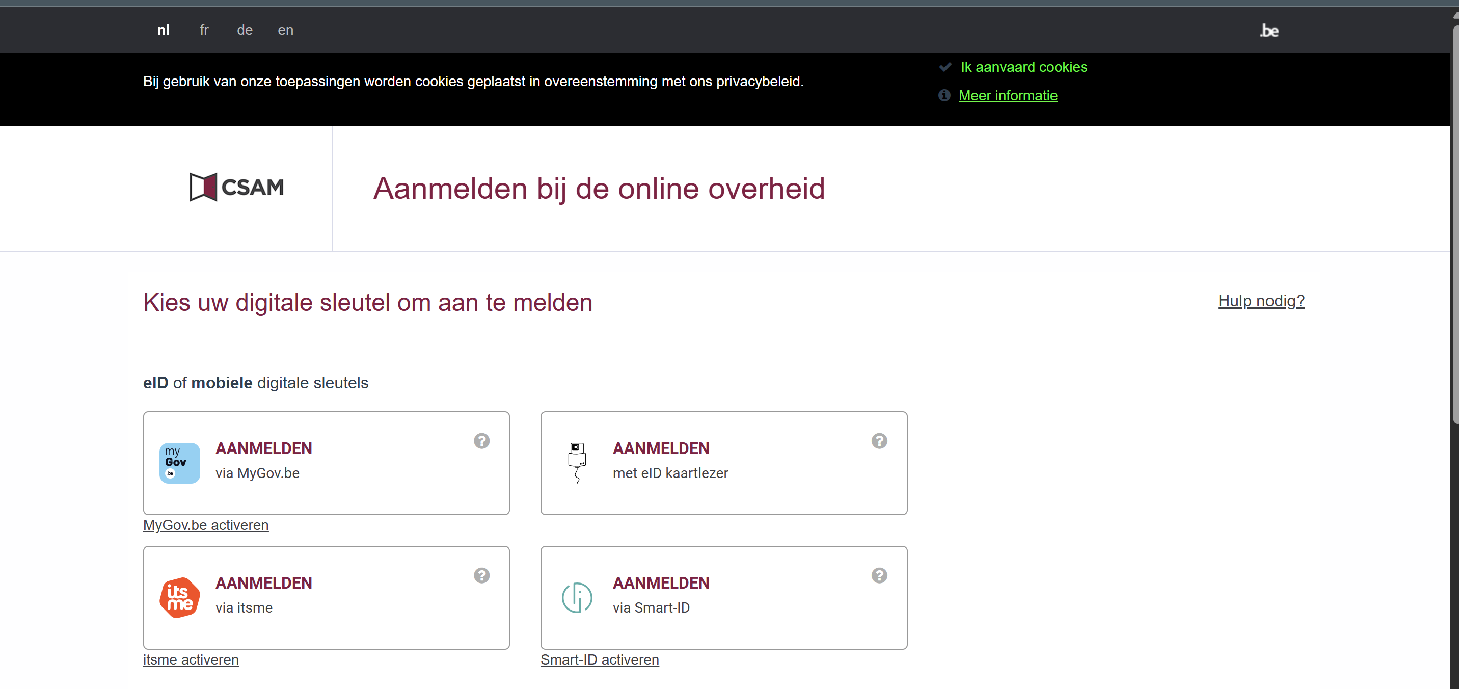Switch language to fr
1459x689 pixels.
click(x=204, y=30)
